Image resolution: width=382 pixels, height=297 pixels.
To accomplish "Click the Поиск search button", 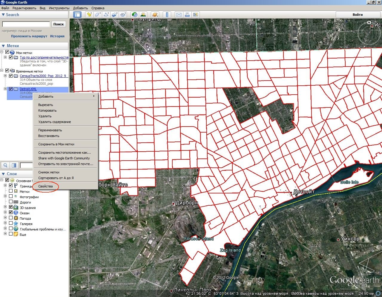I will click(59, 24).
